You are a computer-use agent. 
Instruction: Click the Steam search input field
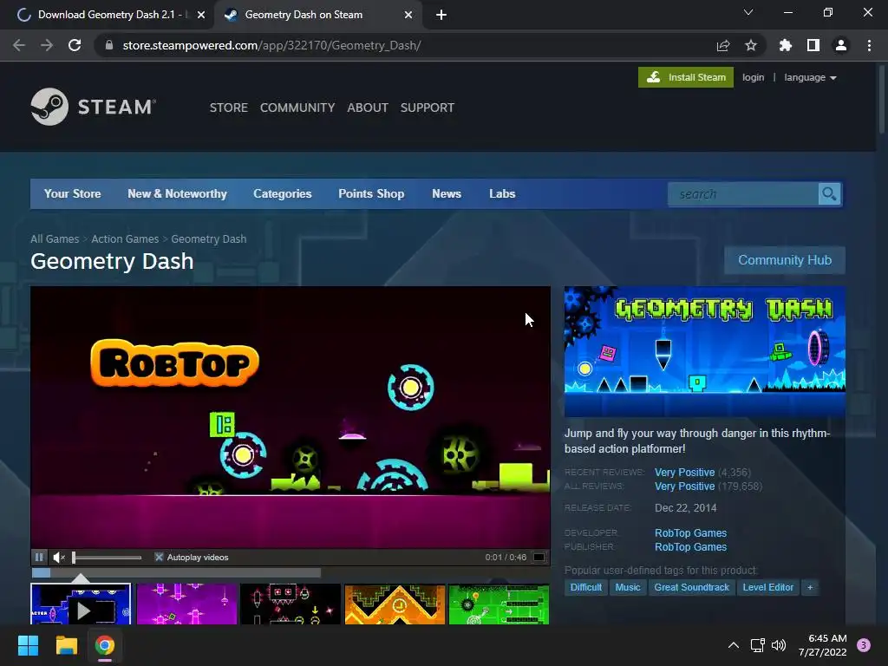tap(743, 194)
